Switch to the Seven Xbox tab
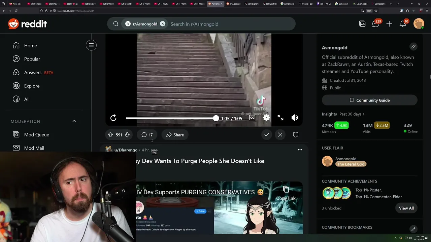The height and width of the screenshot is (242, 431). pyautogui.click(x=361, y=4)
